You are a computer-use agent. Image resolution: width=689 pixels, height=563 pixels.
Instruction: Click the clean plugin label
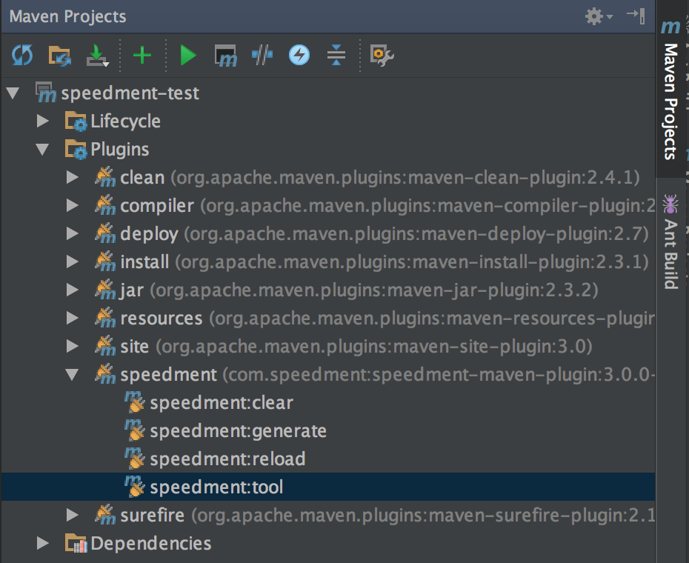(x=142, y=178)
